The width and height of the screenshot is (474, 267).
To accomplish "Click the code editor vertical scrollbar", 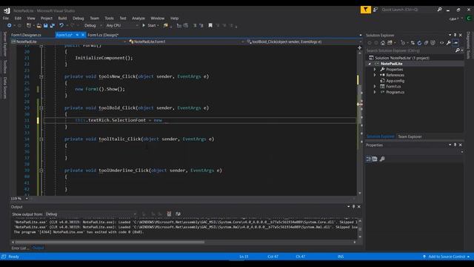I will click(359, 122).
